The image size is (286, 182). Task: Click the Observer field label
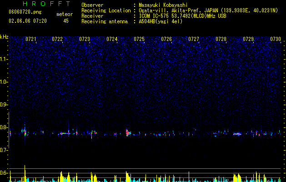[92, 5]
